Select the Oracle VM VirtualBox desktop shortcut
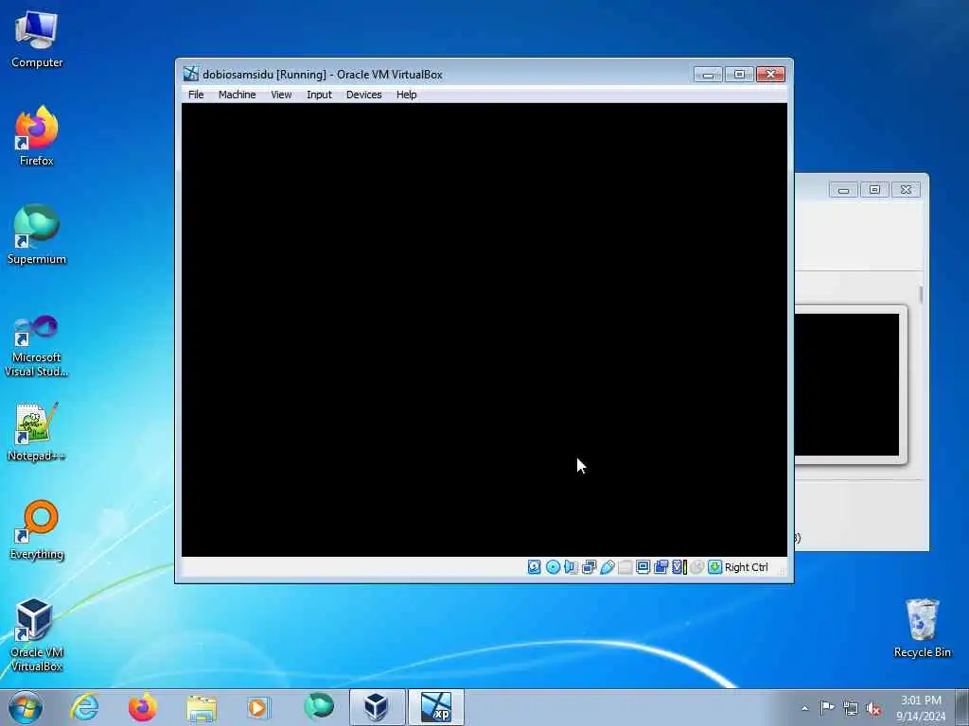Viewport: 969px width, 726px height. 37,634
